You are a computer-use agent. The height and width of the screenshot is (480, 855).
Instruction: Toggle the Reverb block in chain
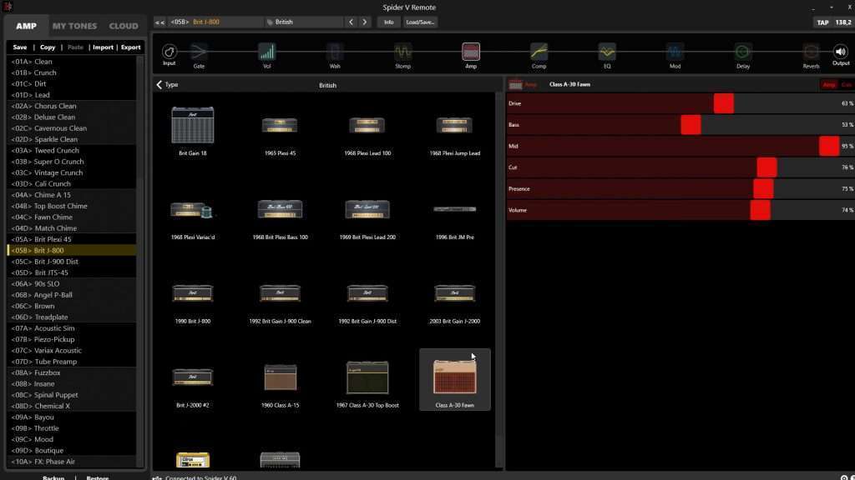point(810,52)
